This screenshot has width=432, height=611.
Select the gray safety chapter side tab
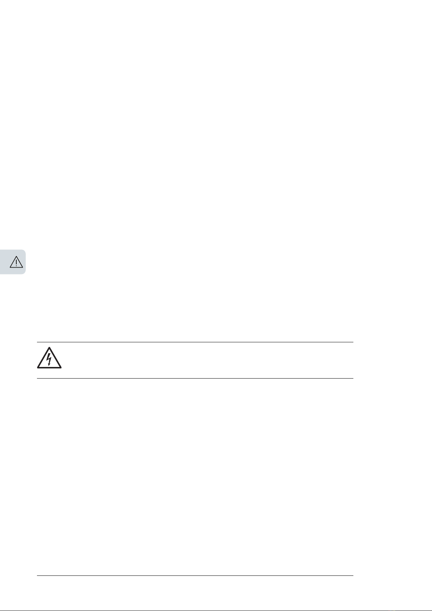click(13, 262)
